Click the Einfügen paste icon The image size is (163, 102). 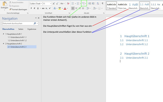5,4
